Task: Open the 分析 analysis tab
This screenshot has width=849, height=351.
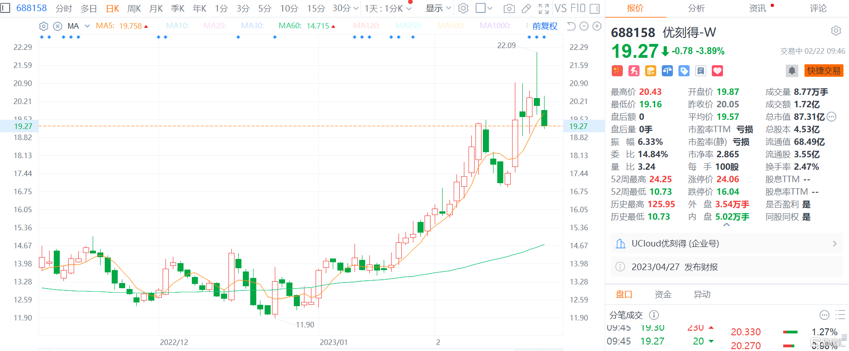Action: tap(696, 8)
